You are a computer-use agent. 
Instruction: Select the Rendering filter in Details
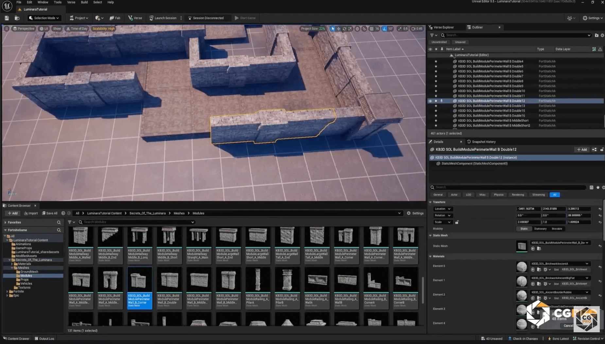(518, 195)
